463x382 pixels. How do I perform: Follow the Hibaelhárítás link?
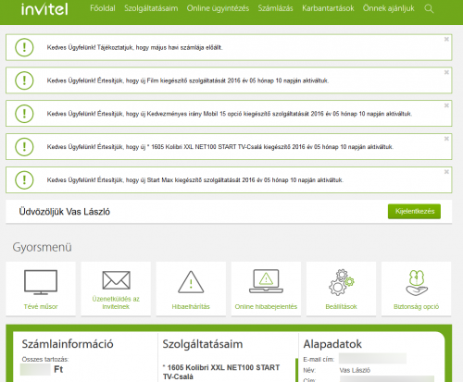pos(191,306)
